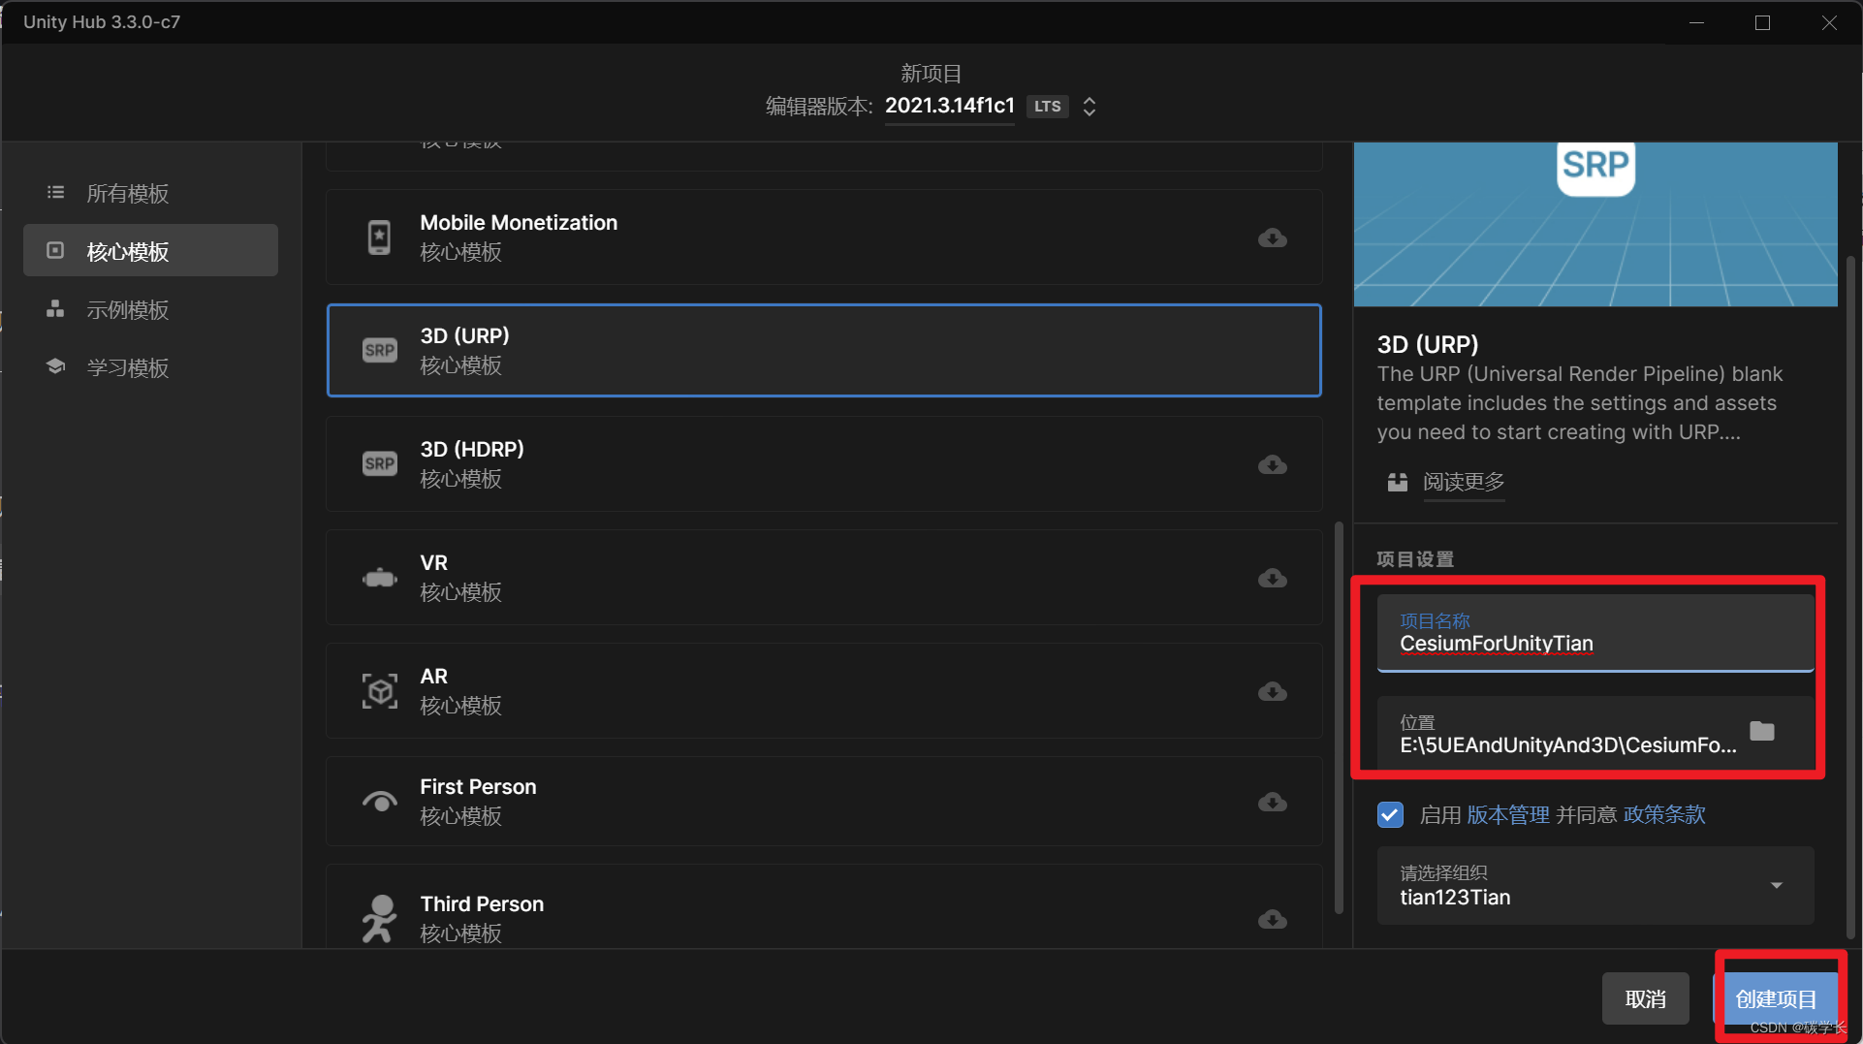The image size is (1863, 1044).
Task: Click the 所有模板 list icon
Action: [x=55, y=193]
